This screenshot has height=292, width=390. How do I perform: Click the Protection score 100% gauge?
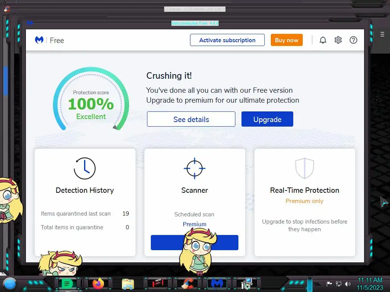point(91,99)
